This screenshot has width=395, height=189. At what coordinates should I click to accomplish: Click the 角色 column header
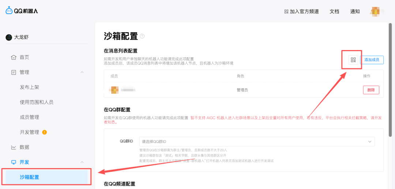240,76
